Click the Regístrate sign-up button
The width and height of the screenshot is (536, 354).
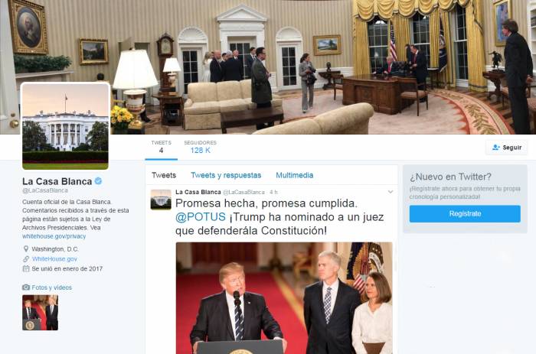coord(465,213)
